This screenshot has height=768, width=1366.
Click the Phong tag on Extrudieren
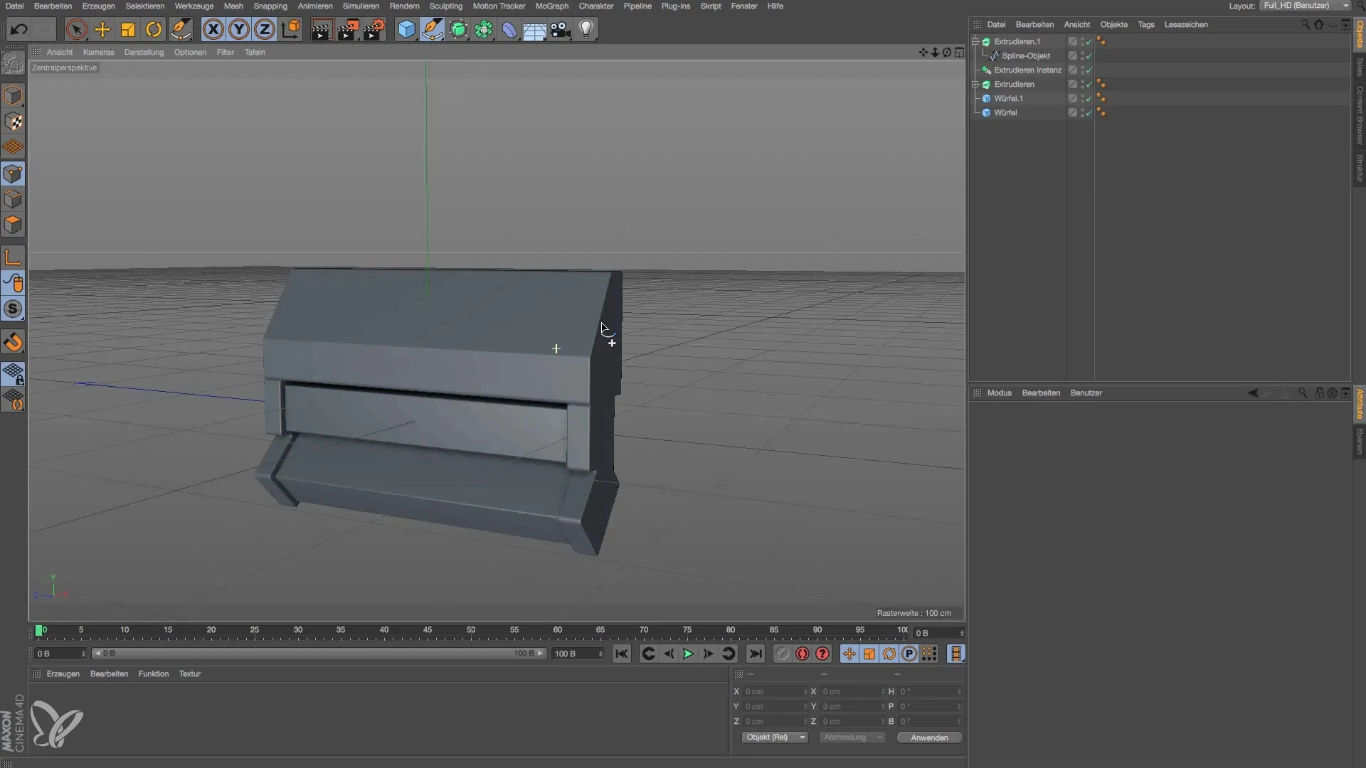click(x=1101, y=84)
